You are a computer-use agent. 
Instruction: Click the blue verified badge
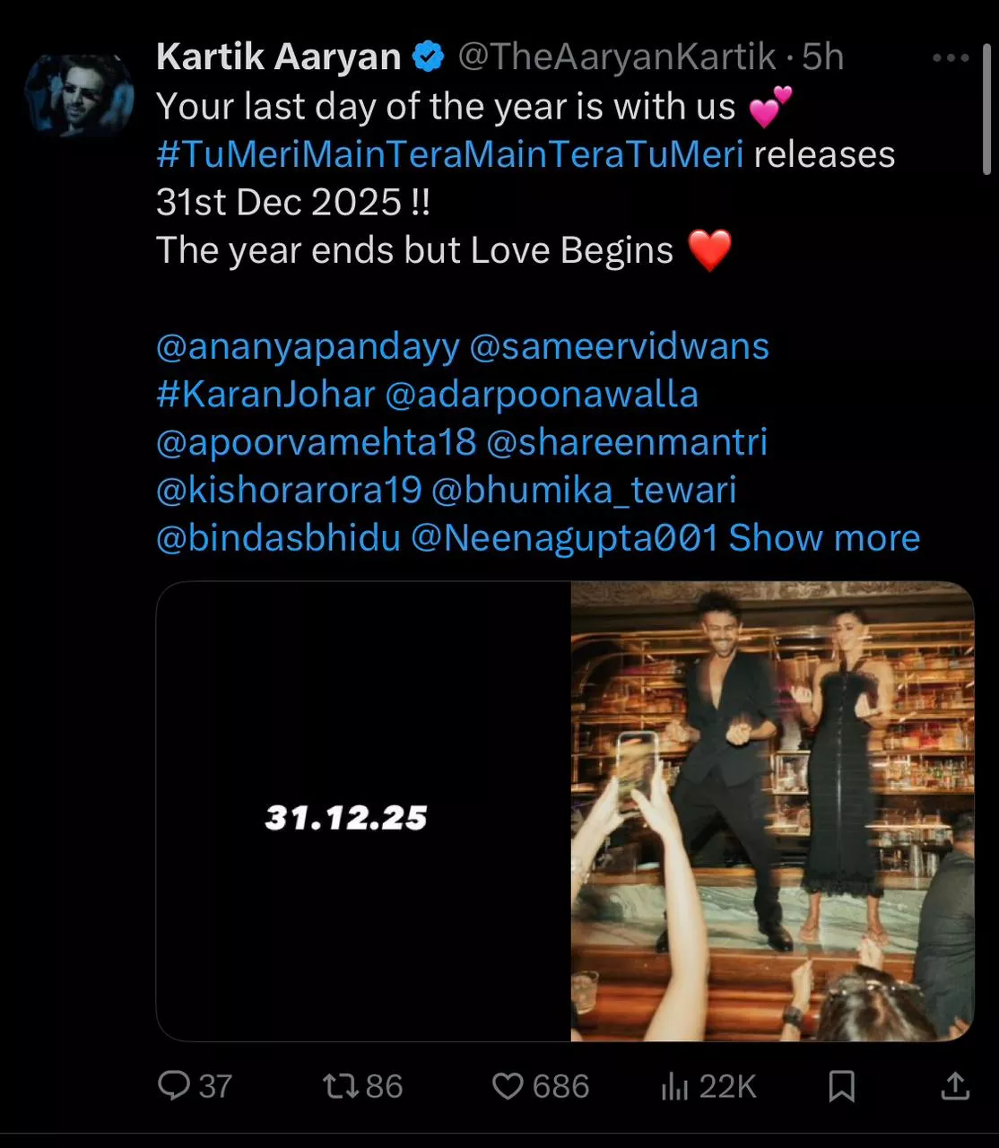[x=429, y=57]
